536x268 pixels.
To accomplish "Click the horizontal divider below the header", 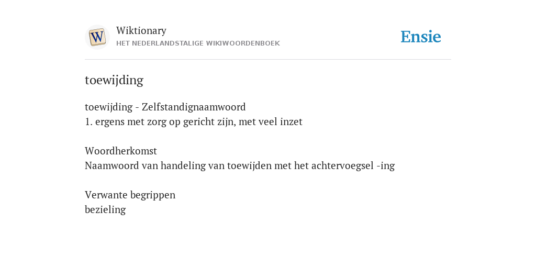I will [x=268, y=60].
